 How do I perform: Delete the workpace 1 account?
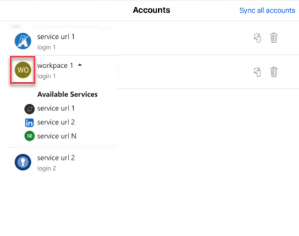[x=274, y=72]
